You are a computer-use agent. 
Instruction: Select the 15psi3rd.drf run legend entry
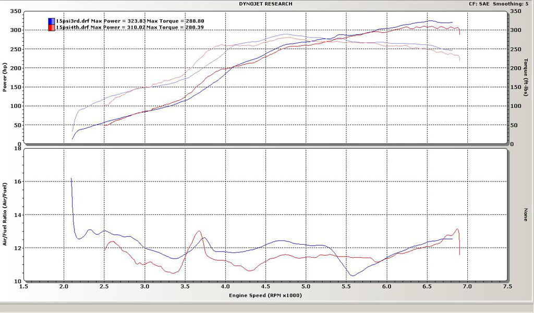pos(73,21)
